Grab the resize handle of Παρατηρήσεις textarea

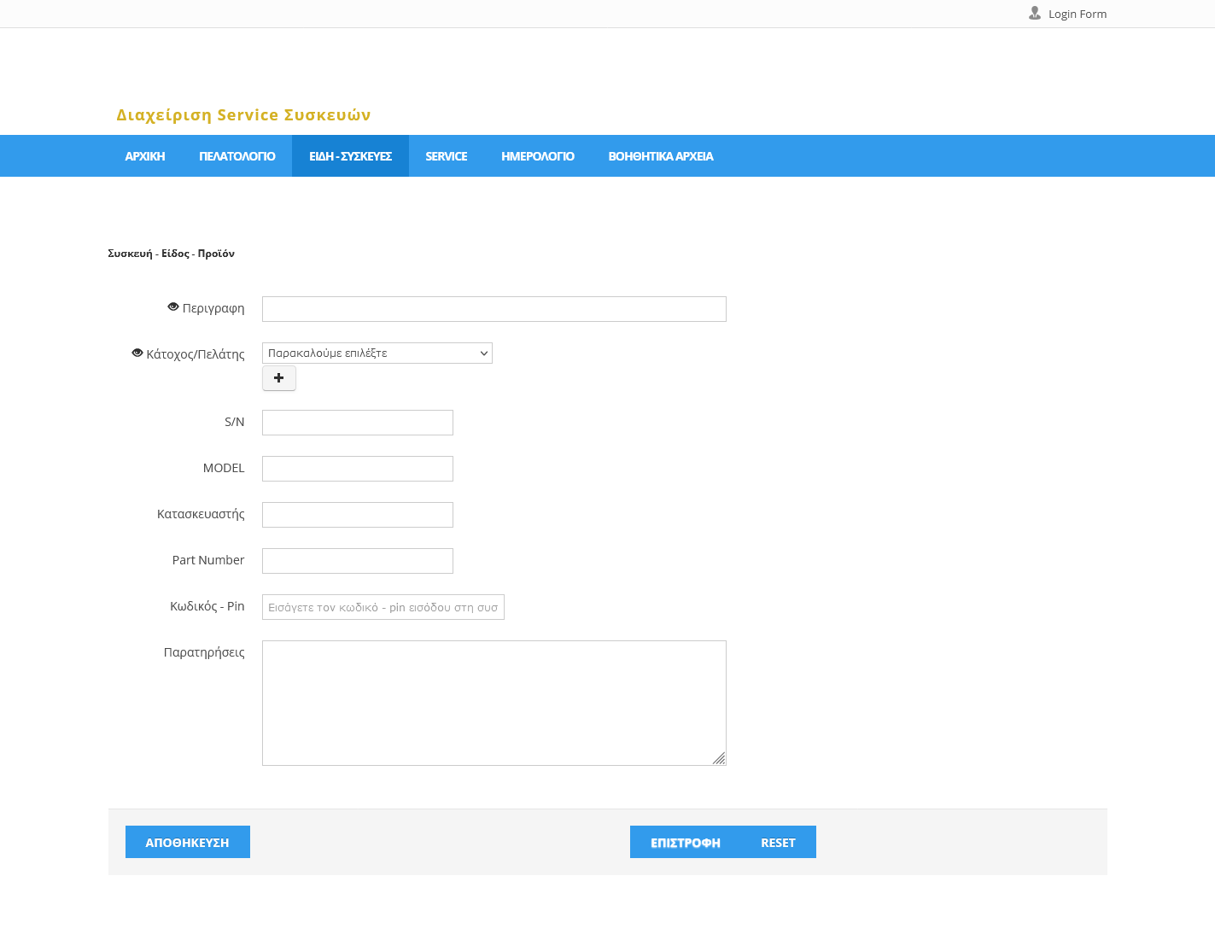[719, 758]
